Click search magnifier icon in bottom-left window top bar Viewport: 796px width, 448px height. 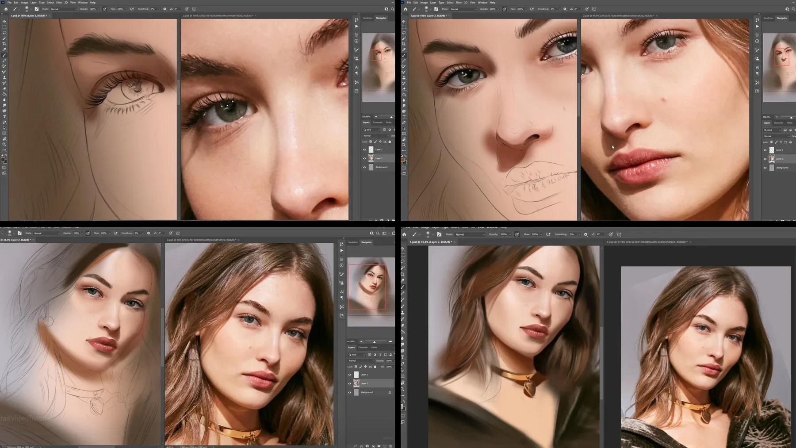click(378, 233)
